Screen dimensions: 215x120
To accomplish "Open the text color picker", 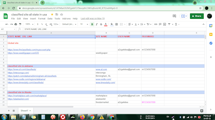I will point(106,24).
